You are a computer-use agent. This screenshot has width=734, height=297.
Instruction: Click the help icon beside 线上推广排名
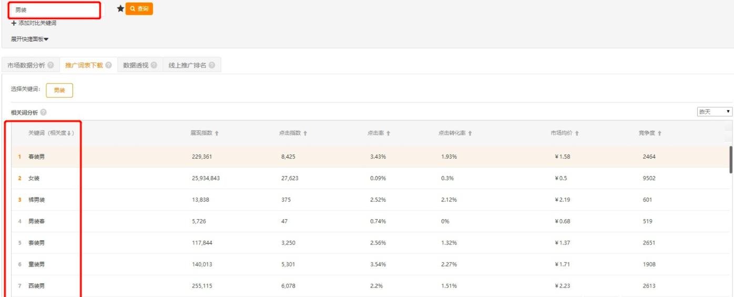click(x=211, y=65)
